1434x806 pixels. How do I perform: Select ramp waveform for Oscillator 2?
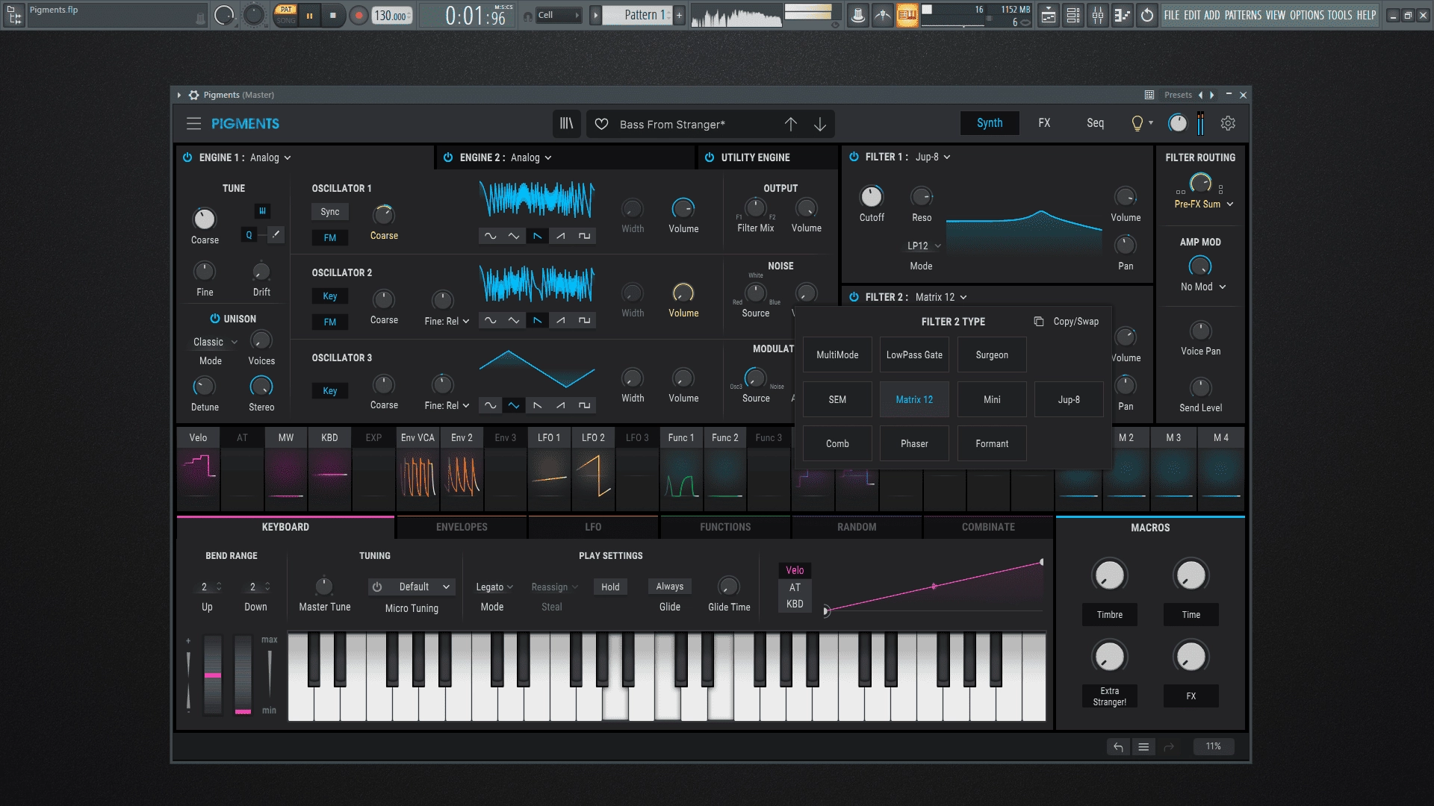point(561,320)
